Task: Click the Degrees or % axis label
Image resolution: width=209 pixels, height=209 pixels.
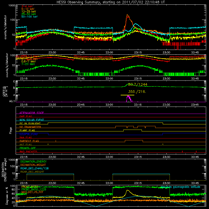Action: point(7,196)
